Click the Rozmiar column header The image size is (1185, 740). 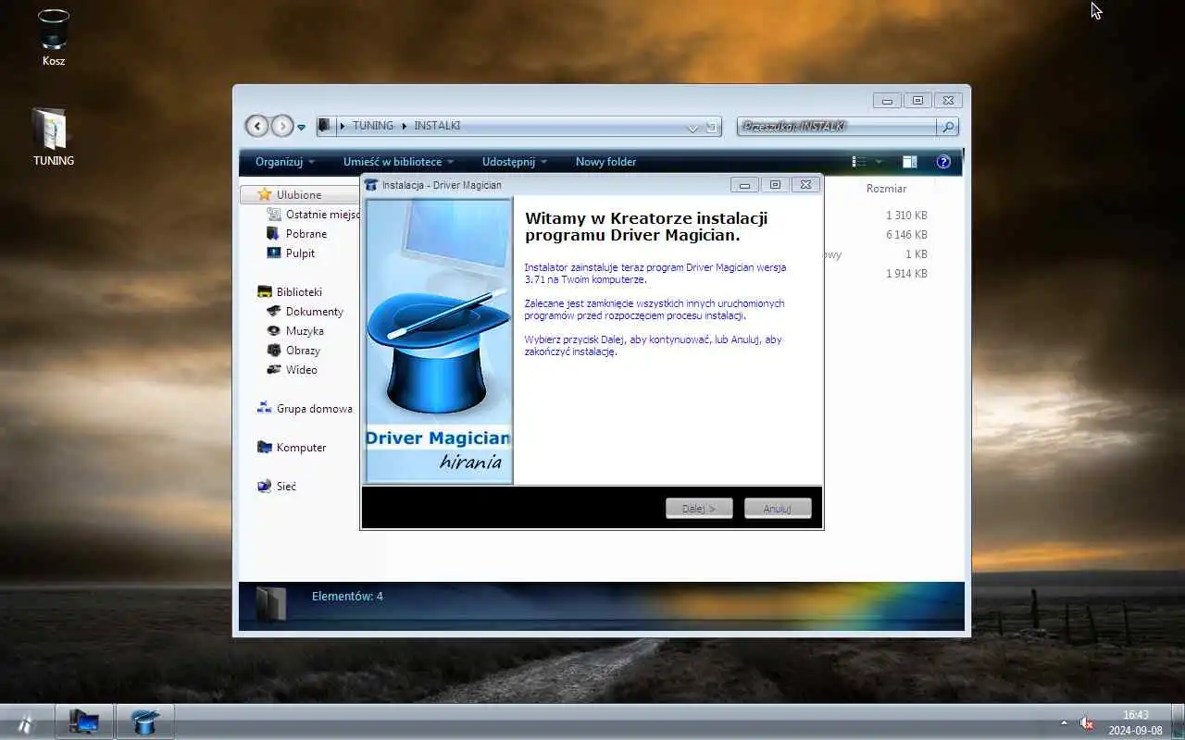(886, 189)
